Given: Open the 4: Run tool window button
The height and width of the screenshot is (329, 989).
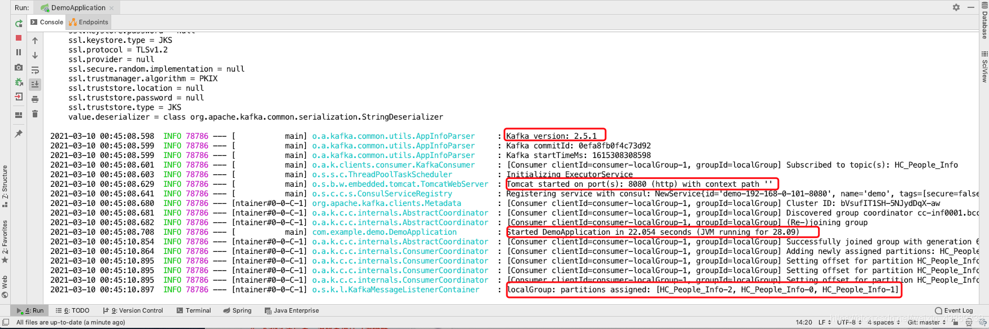Looking at the screenshot, I should coord(30,310).
